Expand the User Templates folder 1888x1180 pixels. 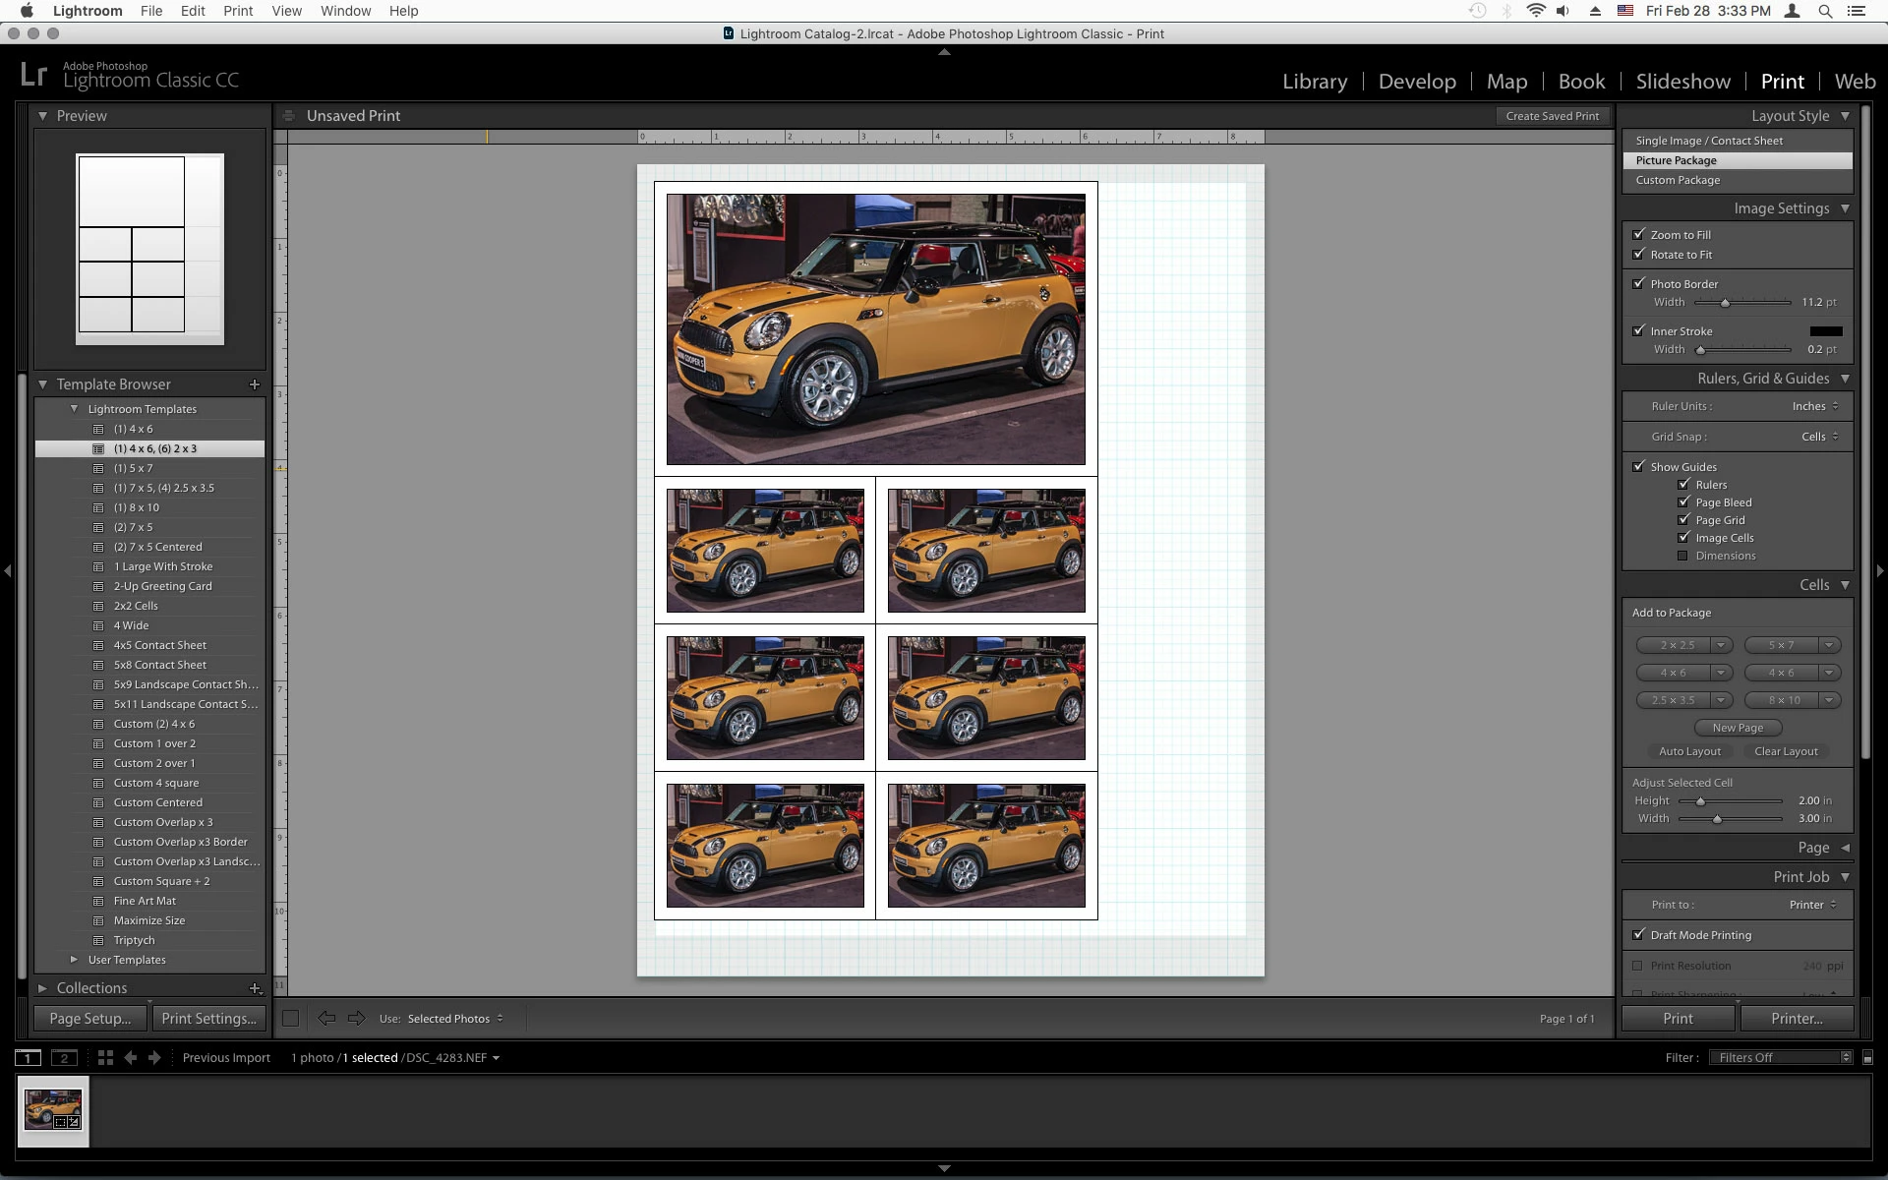point(74,960)
